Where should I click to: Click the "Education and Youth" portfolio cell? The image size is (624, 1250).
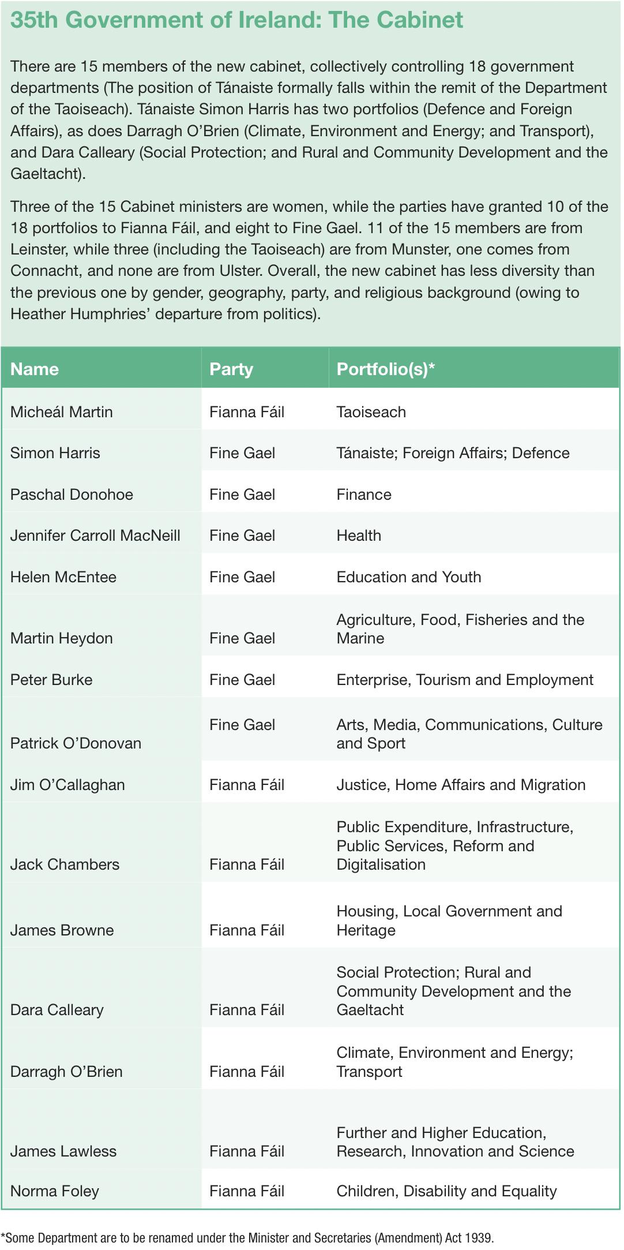pyautogui.click(x=409, y=577)
